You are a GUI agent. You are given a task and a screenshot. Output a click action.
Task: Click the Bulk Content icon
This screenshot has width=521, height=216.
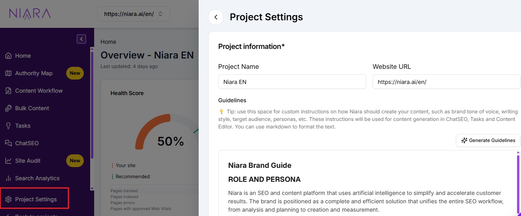point(8,108)
